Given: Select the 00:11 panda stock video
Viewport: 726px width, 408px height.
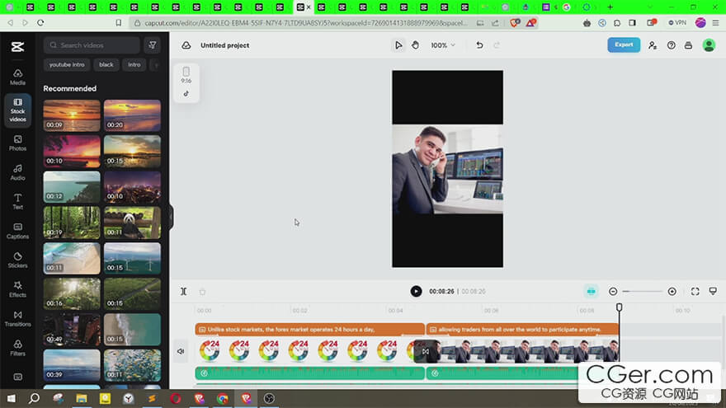Looking at the screenshot, I should 132,223.
